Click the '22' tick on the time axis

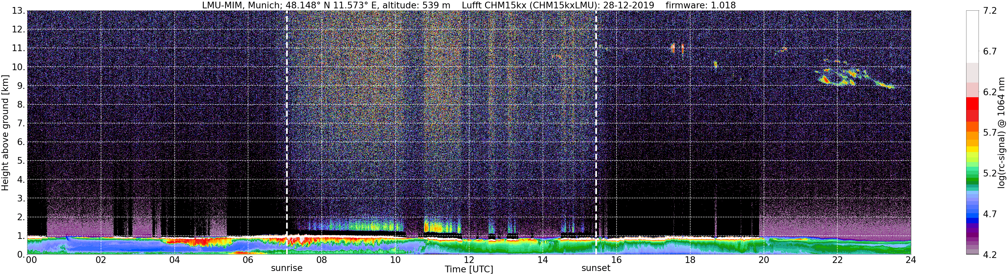point(837,260)
